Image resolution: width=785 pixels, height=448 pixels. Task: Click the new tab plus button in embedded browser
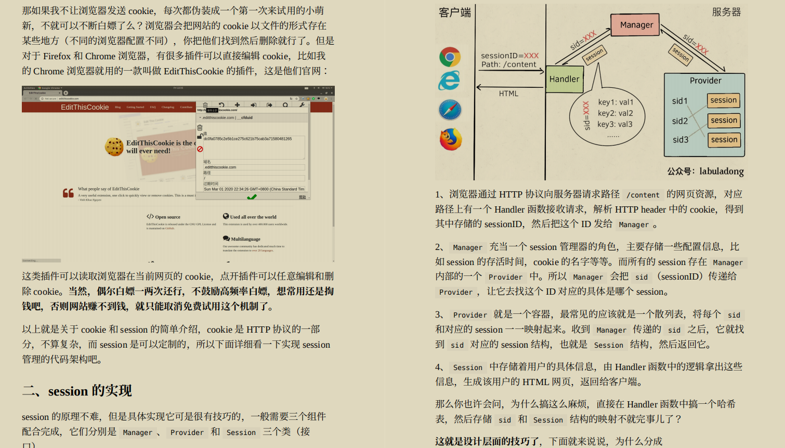point(66,93)
